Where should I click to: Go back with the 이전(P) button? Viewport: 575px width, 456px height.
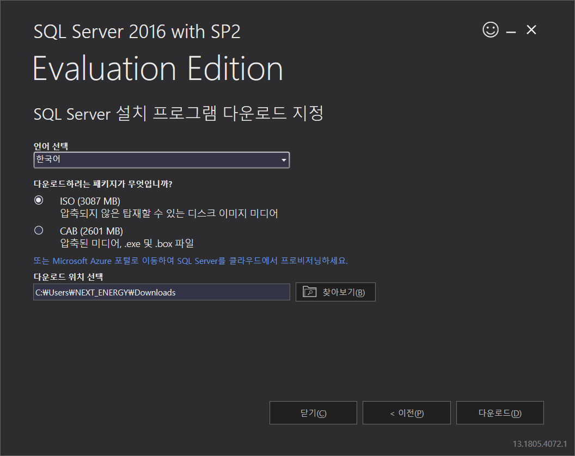pos(406,413)
